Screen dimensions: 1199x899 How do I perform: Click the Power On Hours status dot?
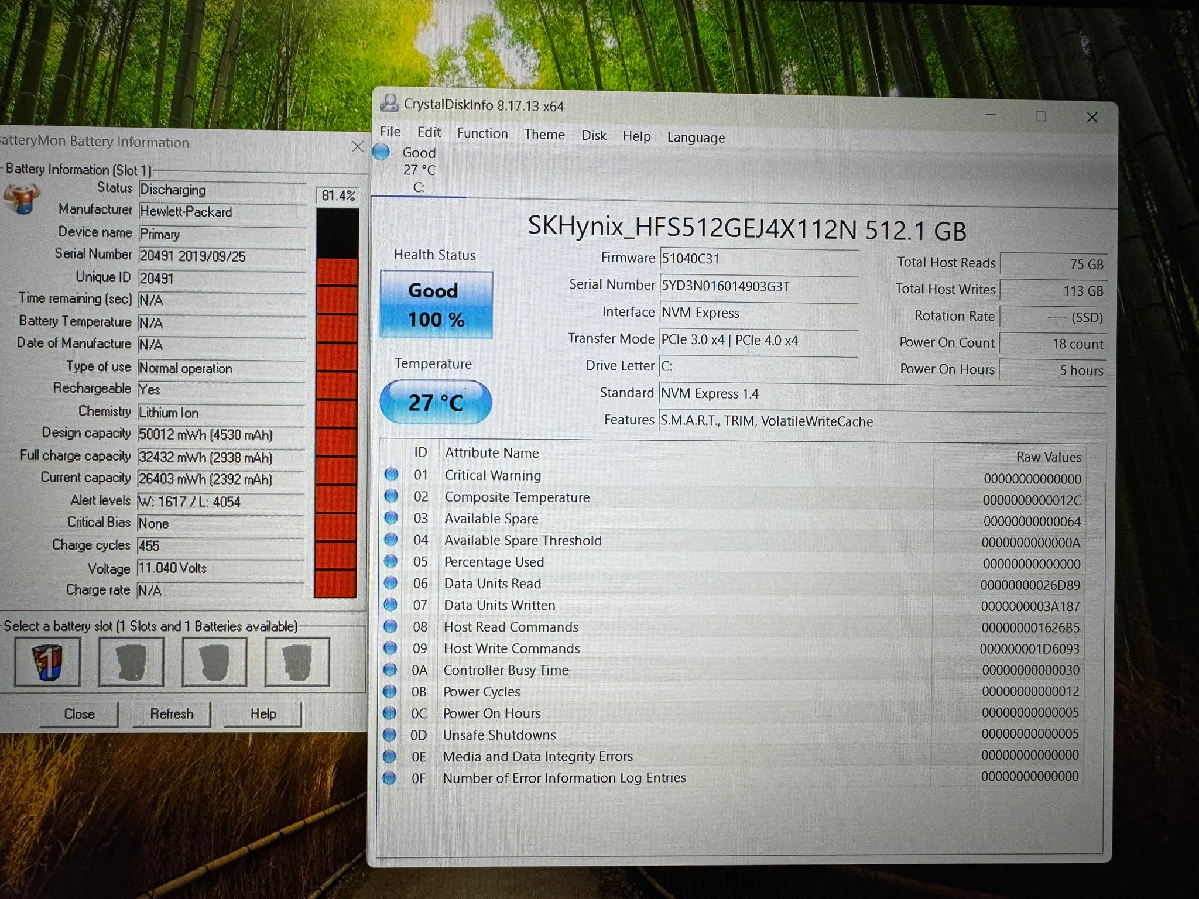tap(390, 713)
